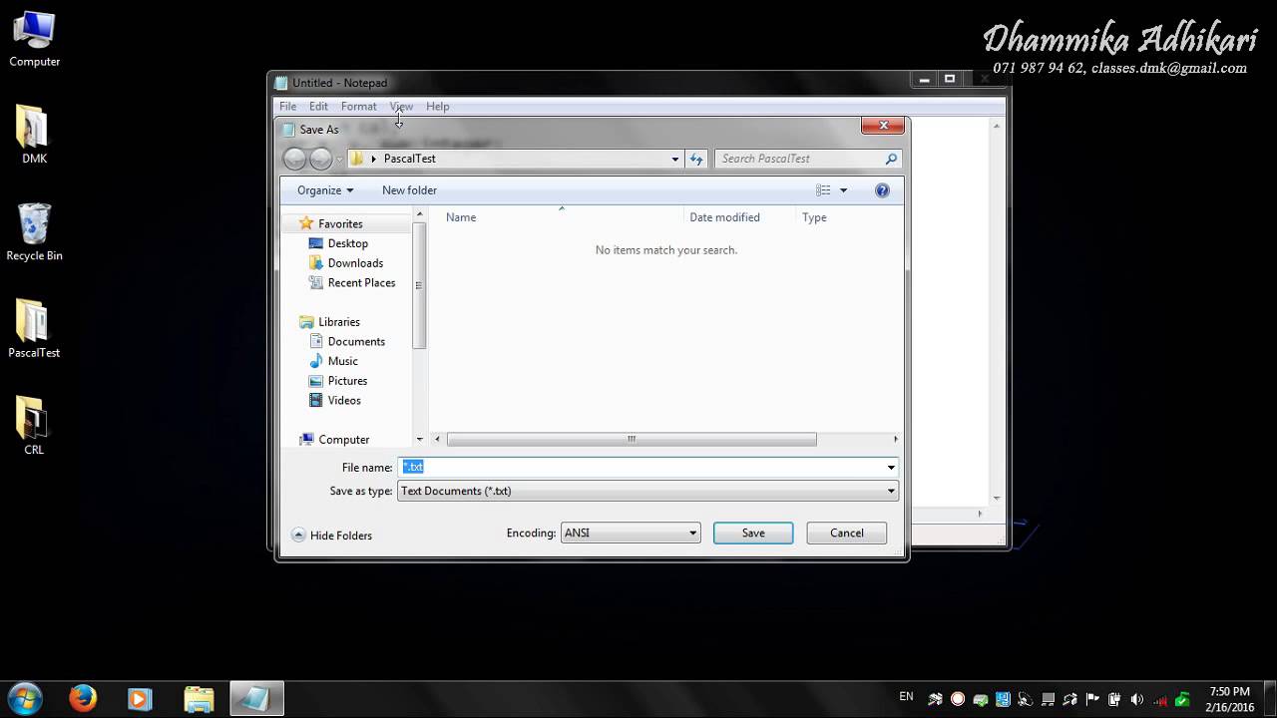
Task: Click the Windows Start button
Action: (24, 698)
